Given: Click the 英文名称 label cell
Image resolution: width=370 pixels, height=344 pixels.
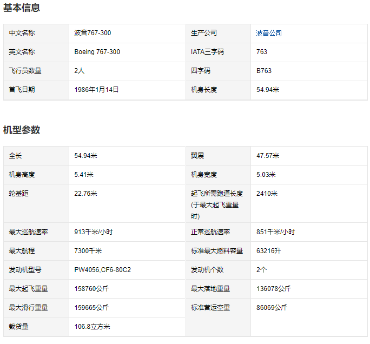Looking at the screenshot, I should [36, 52].
